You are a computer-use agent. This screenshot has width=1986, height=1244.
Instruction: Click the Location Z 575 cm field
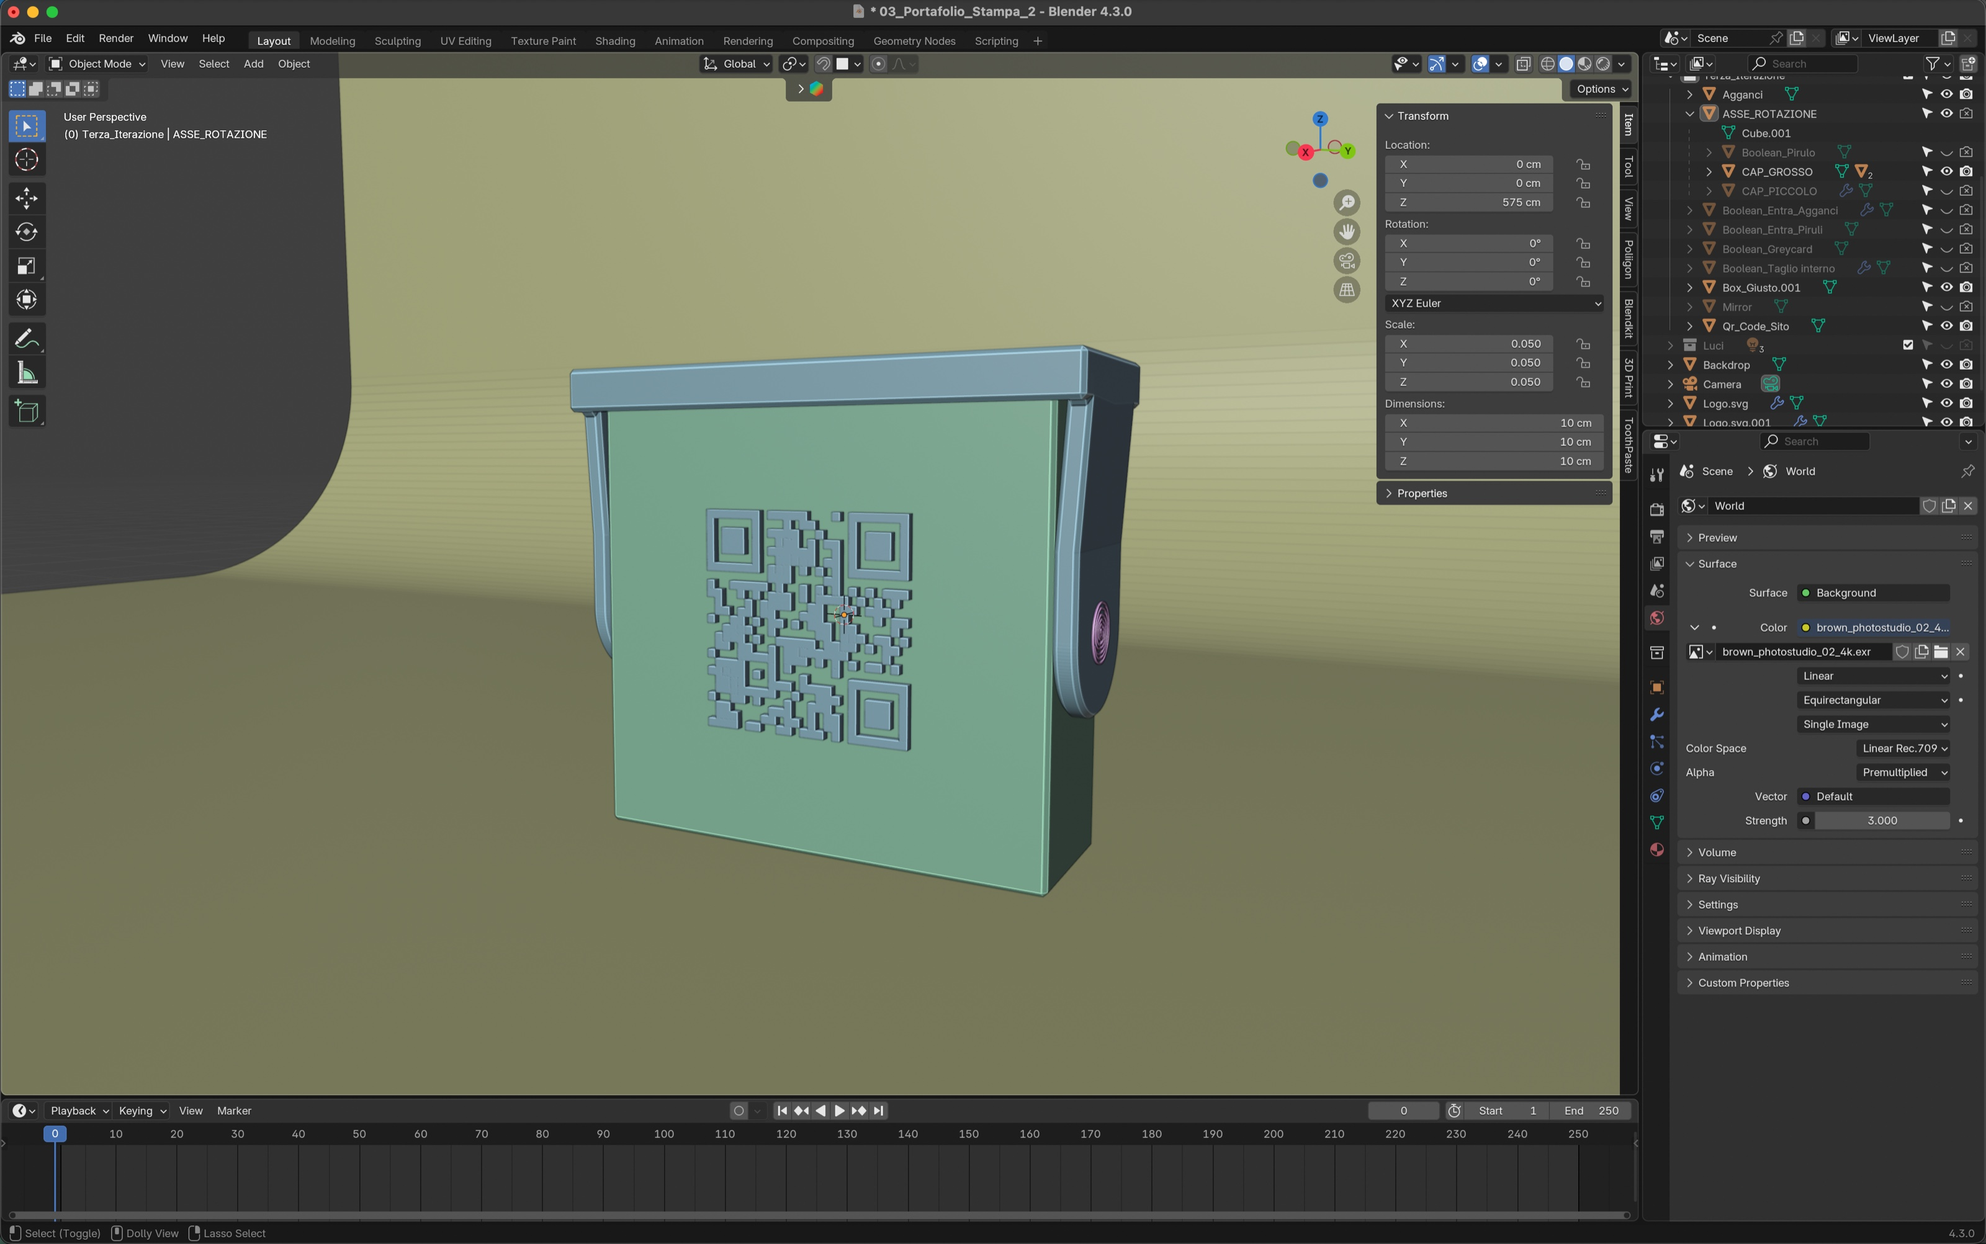[1469, 202]
